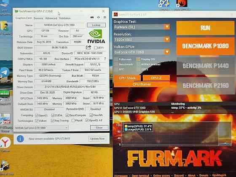The width and height of the screenshot is (236, 177).
Task: Launch GPU-Z button in FurMark
Action: (156, 78)
